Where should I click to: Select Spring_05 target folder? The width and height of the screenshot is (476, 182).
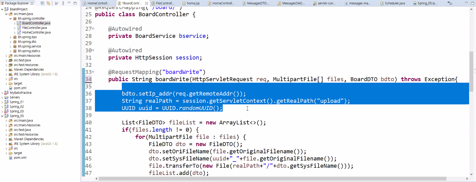pos(18,153)
